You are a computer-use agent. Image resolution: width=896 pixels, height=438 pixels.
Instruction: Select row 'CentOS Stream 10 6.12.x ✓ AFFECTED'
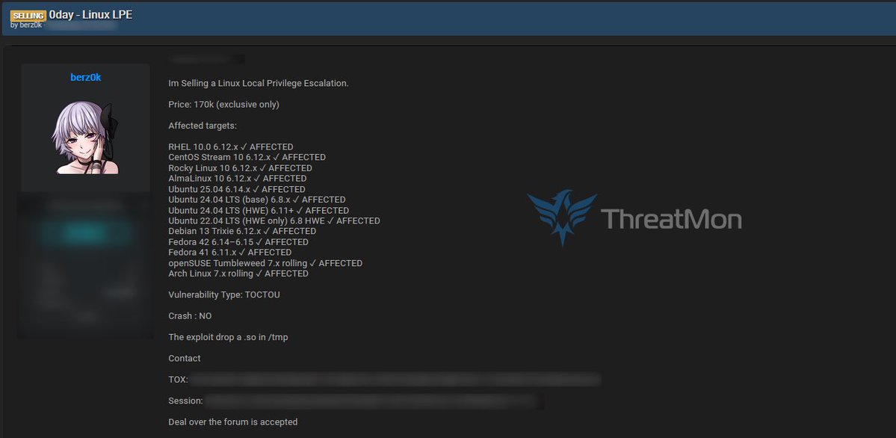[x=247, y=157]
